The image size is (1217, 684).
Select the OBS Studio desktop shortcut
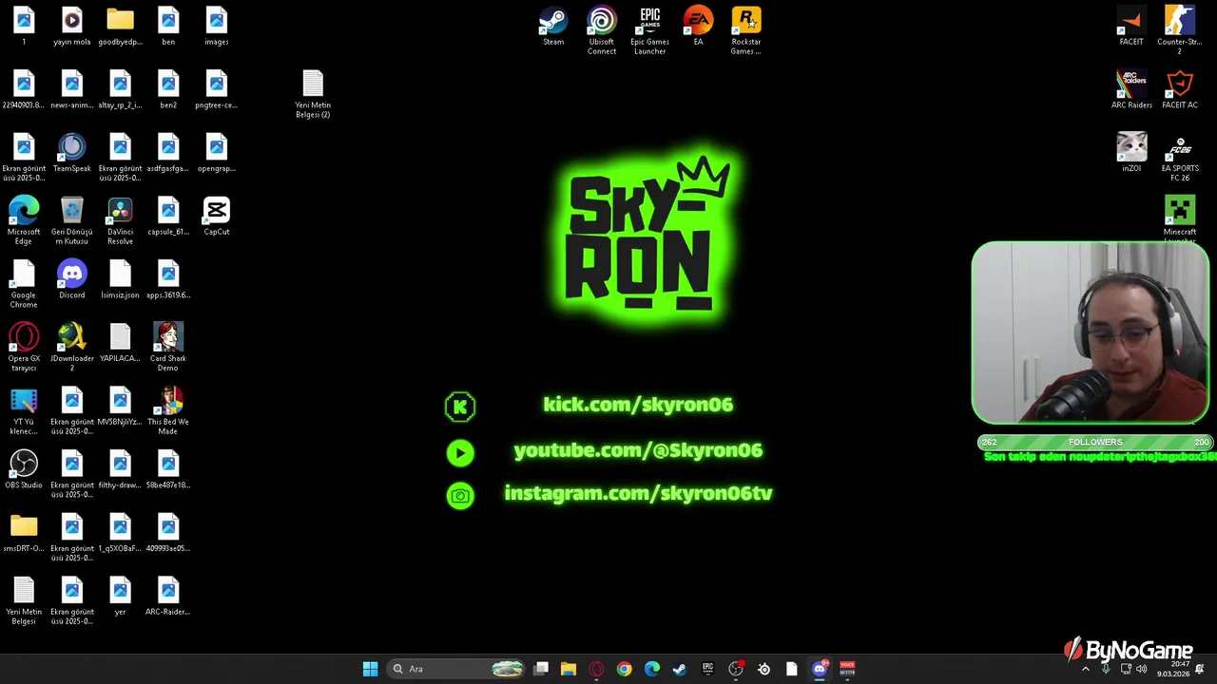point(24,470)
